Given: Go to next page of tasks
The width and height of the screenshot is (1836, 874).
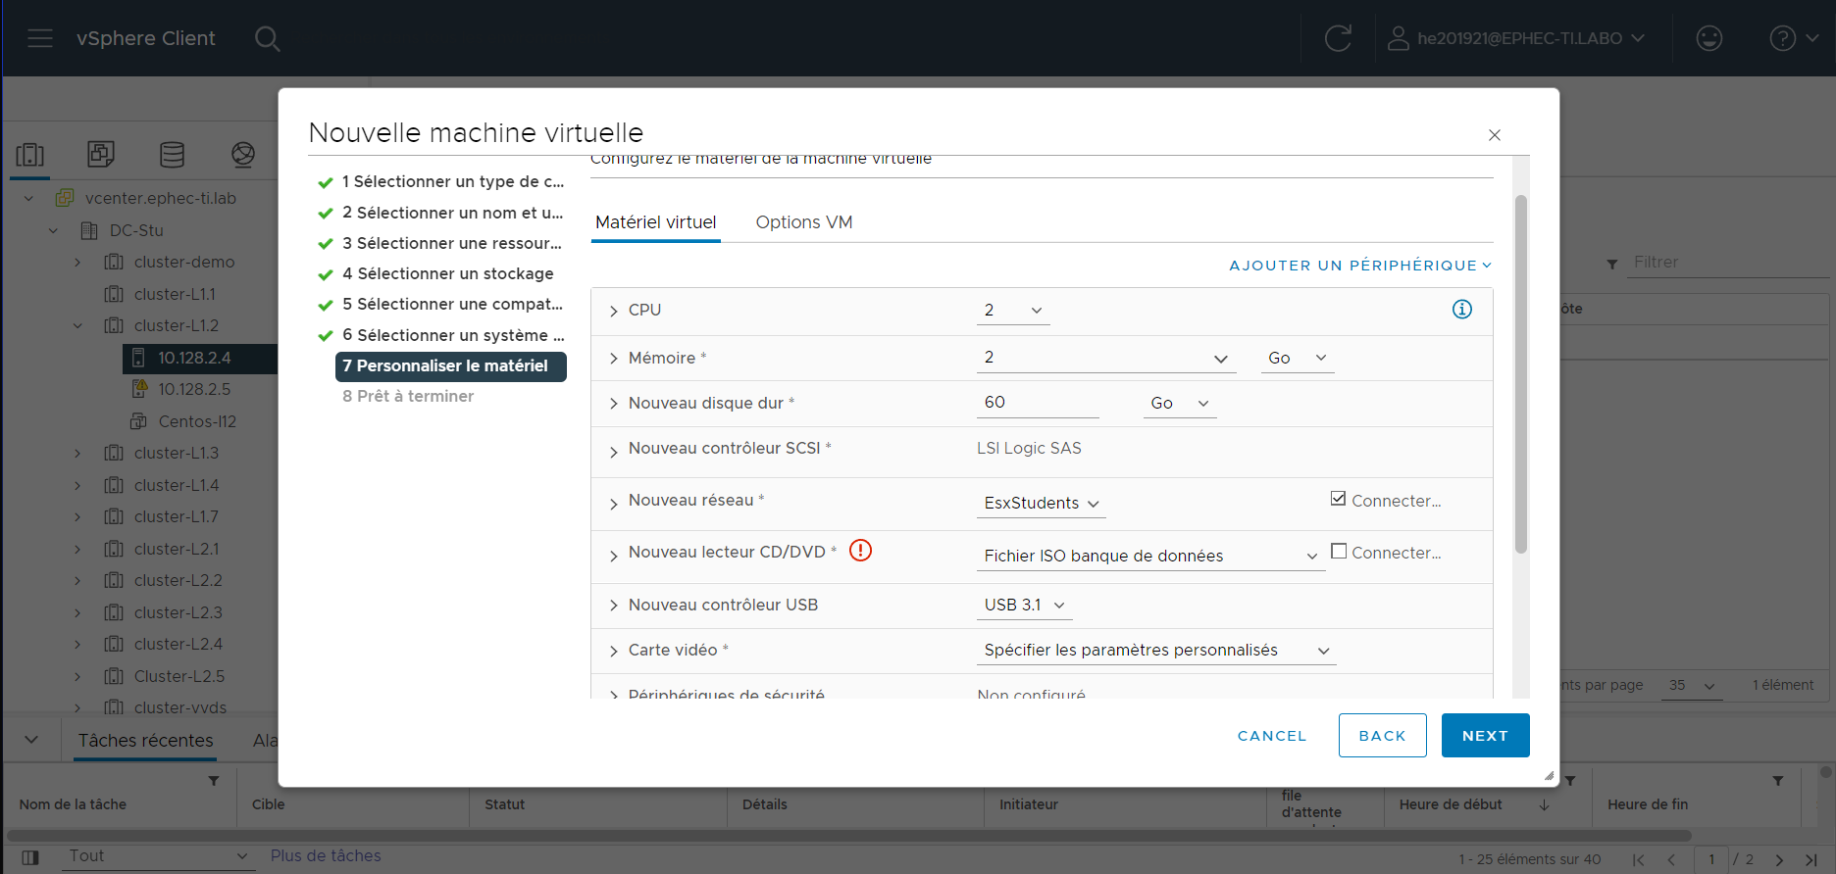Looking at the screenshot, I should point(1779,859).
